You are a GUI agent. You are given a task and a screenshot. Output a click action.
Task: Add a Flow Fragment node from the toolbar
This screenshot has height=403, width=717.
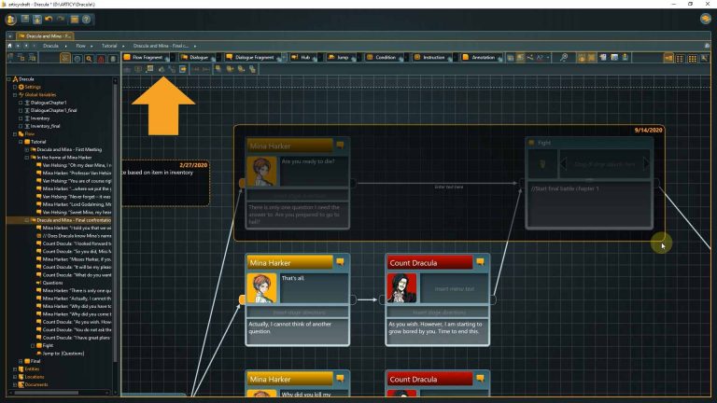(x=144, y=57)
